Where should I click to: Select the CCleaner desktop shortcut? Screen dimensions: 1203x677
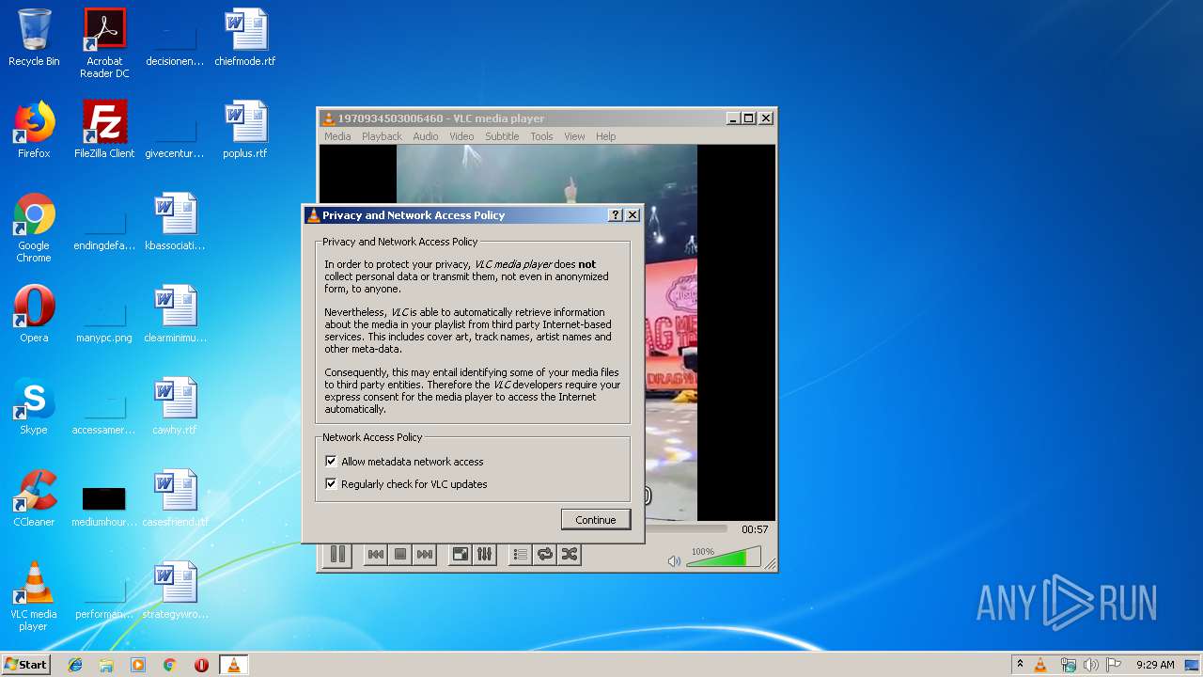pyautogui.click(x=34, y=498)
